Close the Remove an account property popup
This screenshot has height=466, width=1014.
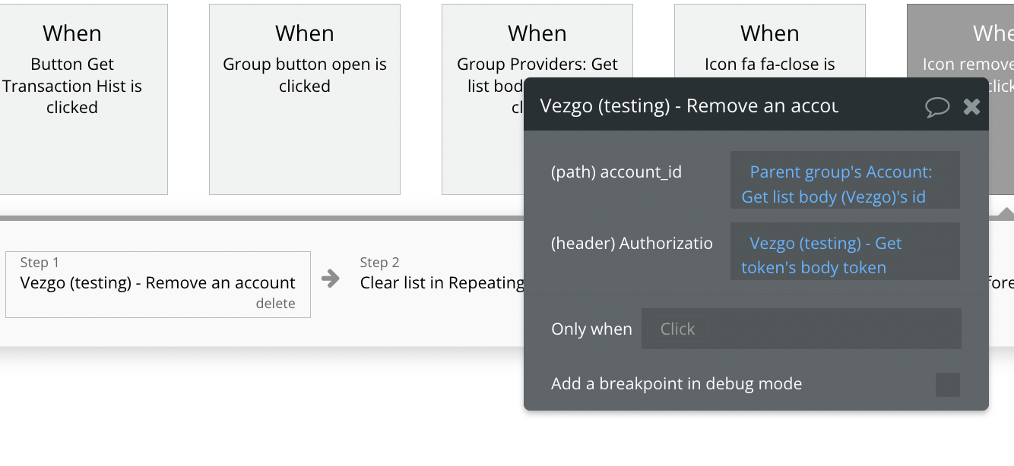(x=971, y=107)
